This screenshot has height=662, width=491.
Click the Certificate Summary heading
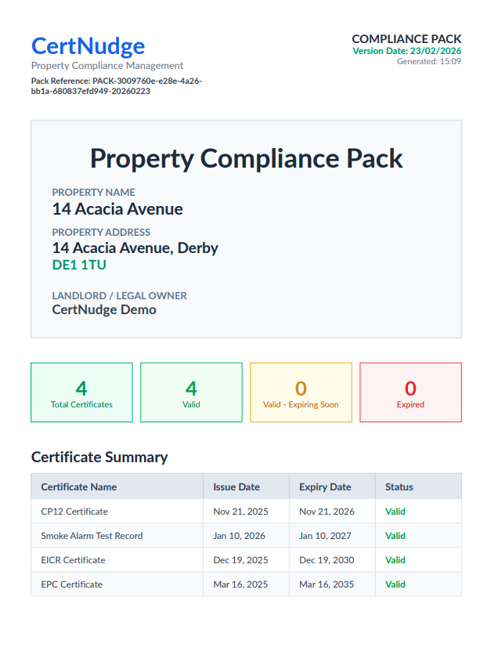99,458
